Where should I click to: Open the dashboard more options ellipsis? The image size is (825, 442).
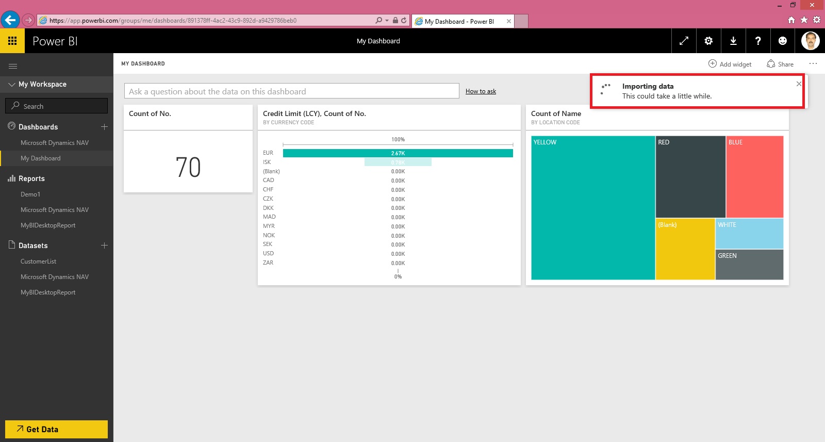click(x=813, y=63)
